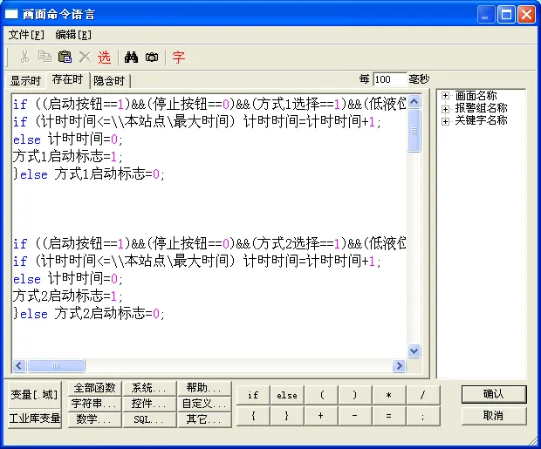
Task: Open the 全部函数 function list
Action: [x=94, y=388]
